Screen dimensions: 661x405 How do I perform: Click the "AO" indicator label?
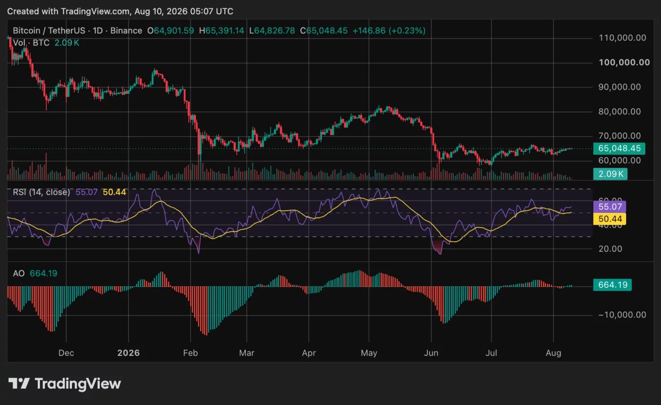pos(19,273)
